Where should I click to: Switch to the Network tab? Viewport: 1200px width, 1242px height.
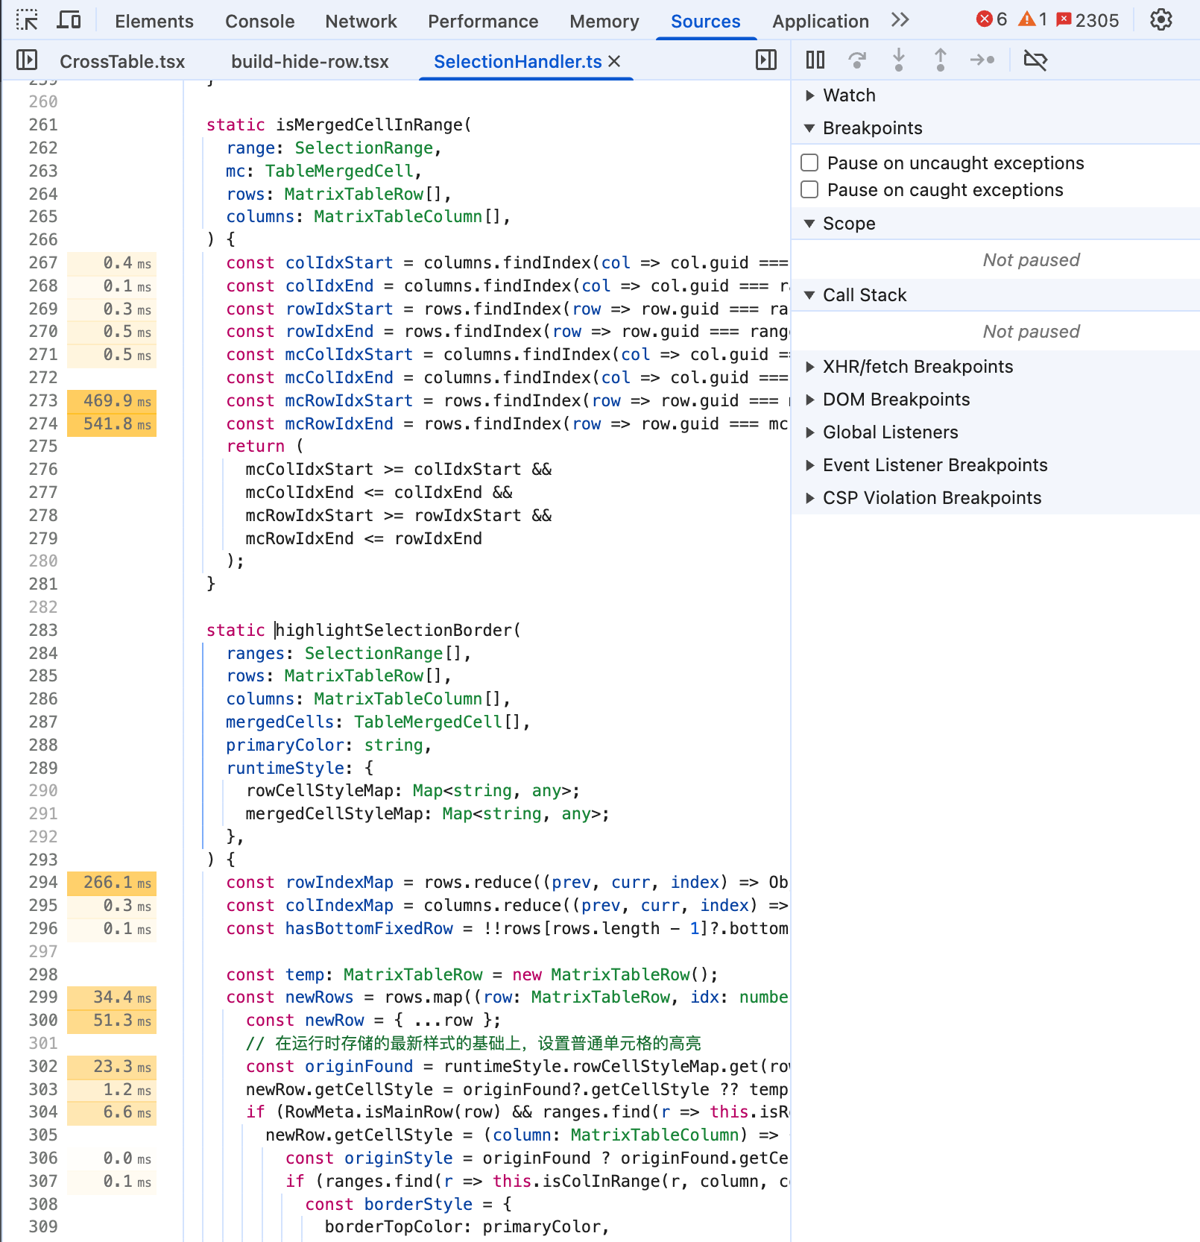click(361, 21)
